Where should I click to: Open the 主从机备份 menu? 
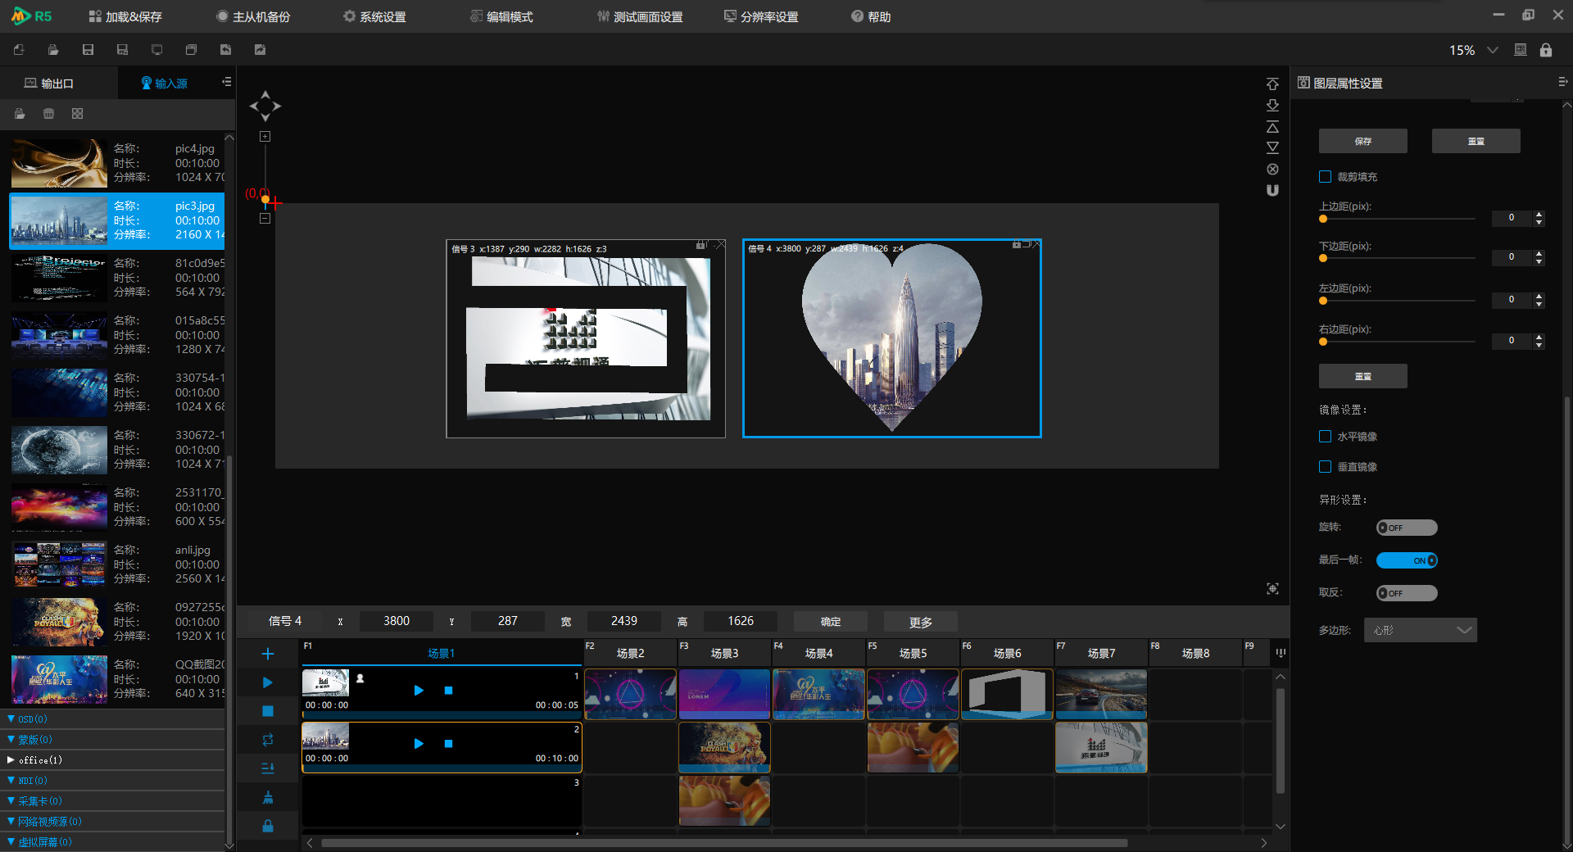(x=253, y=16)
